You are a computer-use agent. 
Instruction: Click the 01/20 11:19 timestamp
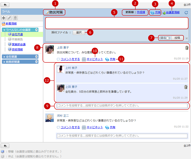pos(181,59)
